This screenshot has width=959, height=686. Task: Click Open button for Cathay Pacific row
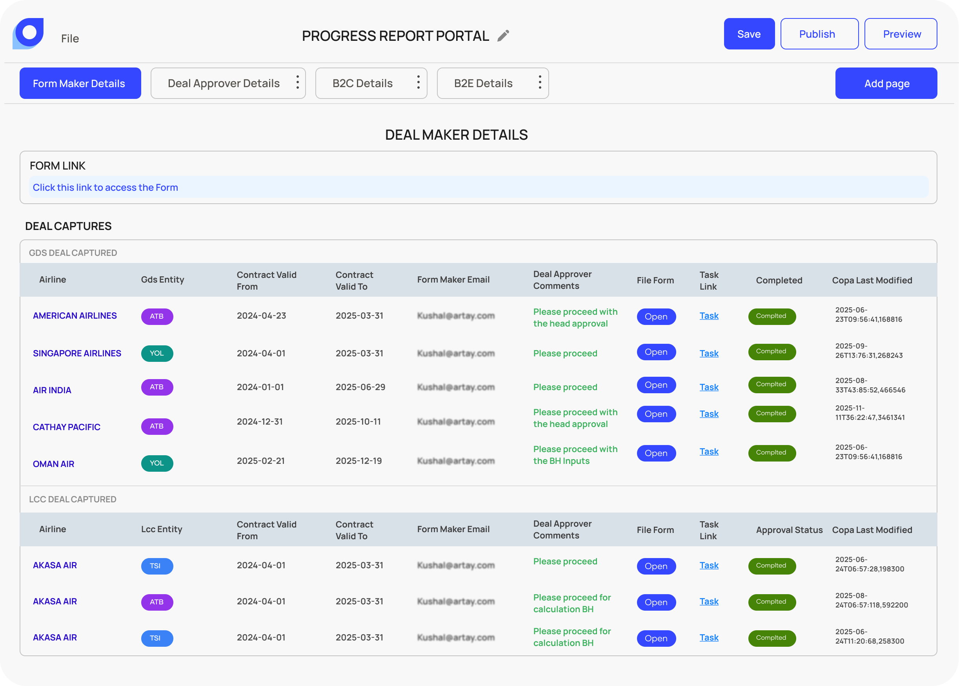656,414
